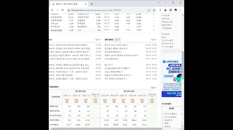The width and height of the screenshot is (233, 130).
Task: Click the share page icon in address bar
Action: coord(149,10)
